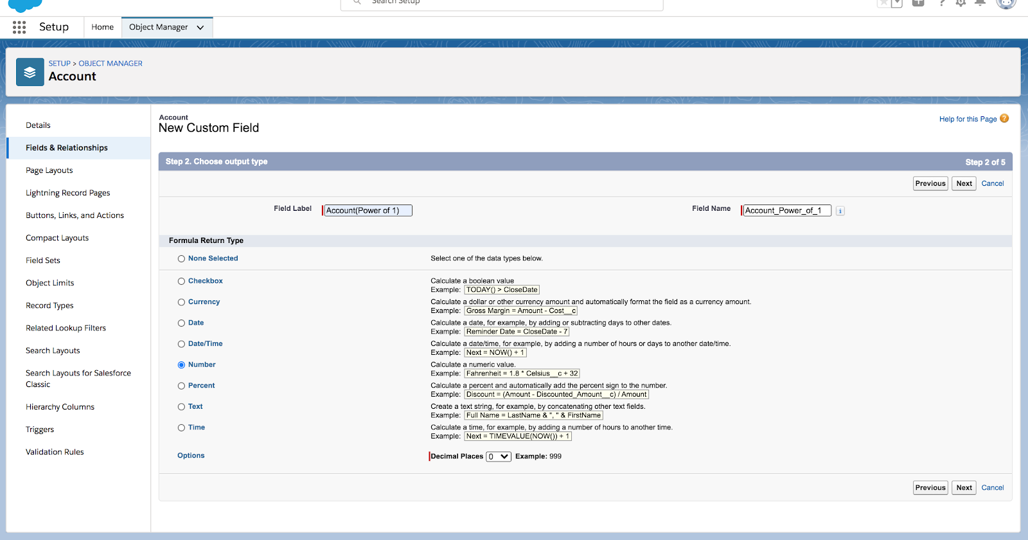The image size is (1028, 540).
Task: Focus the Field Label input
Action: (x=368, y=211)
